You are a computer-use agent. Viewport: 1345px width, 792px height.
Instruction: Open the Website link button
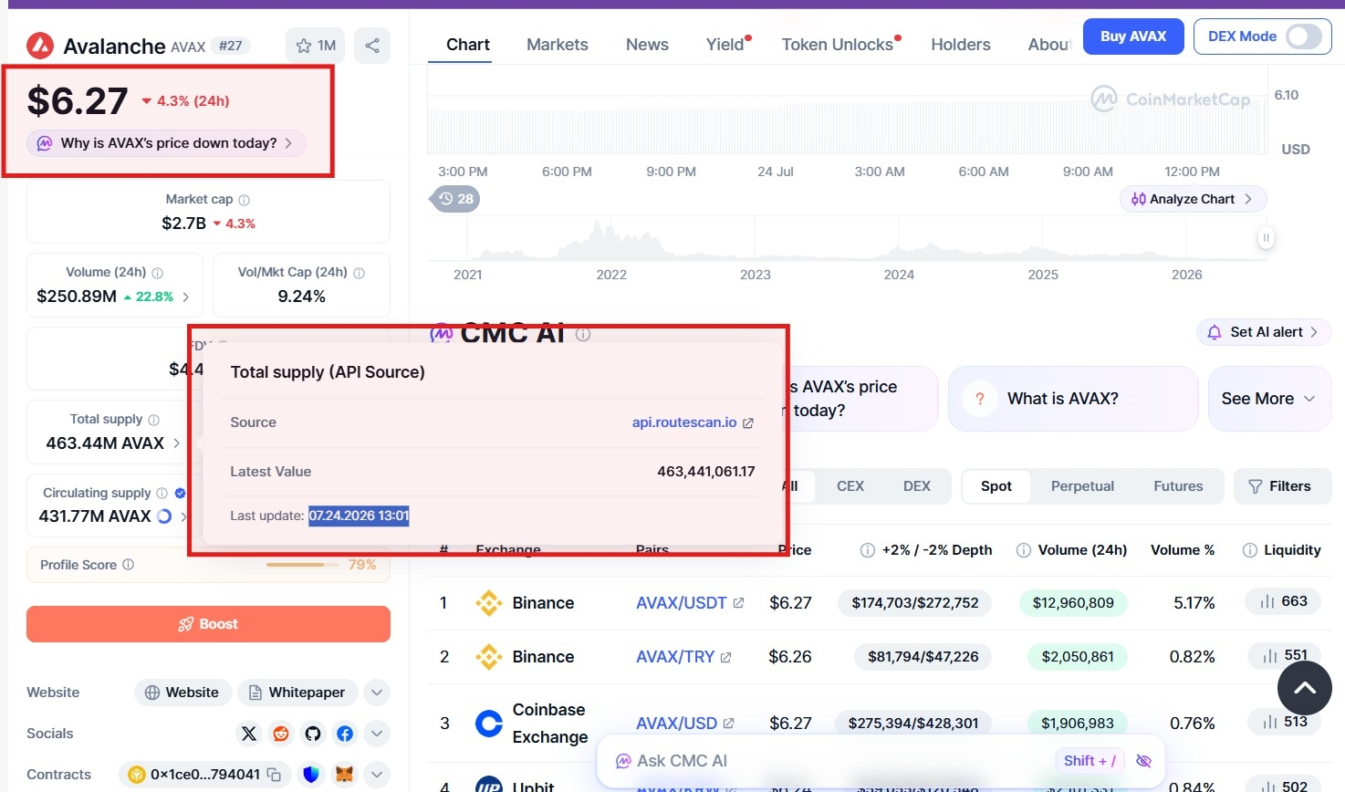tap(182, 693)
